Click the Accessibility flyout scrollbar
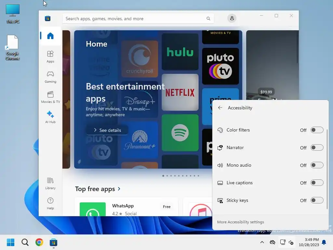Image resolution: width=333 pixels, height=250 pixels. pos(327,169)
